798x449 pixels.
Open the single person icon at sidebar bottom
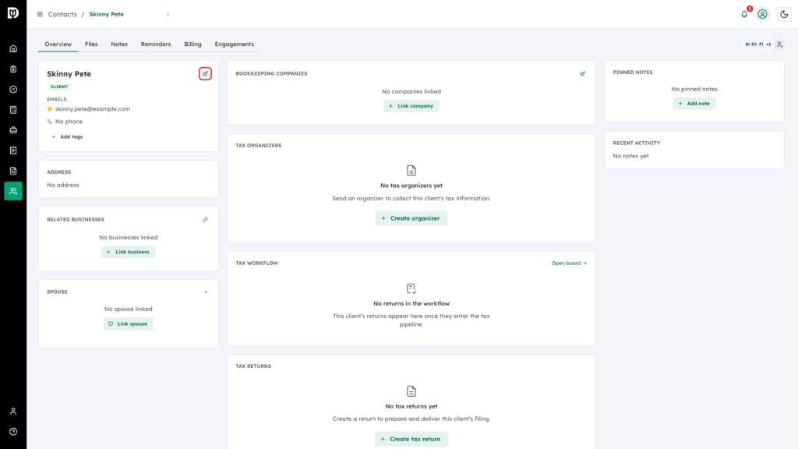coord(13,412)
